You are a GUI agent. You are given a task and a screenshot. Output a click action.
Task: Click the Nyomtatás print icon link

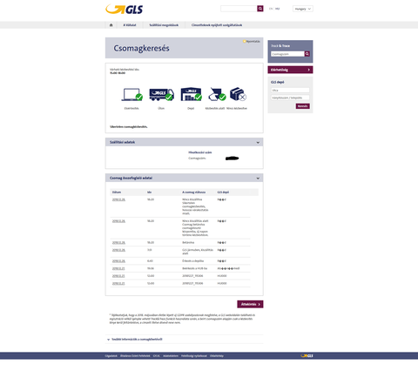pos(252,42)
